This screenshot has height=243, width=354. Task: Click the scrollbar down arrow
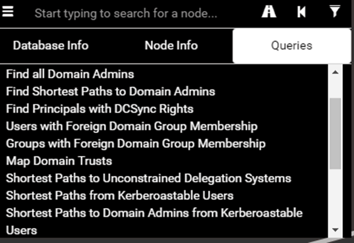[335, 230]
